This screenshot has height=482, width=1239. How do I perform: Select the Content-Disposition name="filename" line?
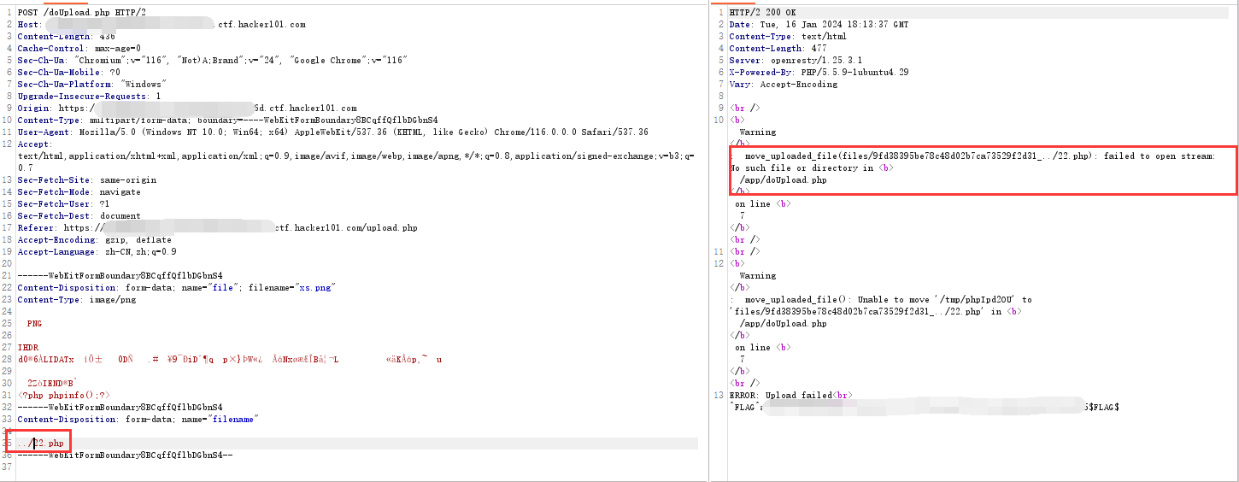pos(138,420)
